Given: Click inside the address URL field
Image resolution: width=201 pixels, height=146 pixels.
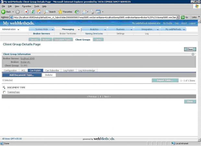Looking at the screenshot, I should point(95,17).
